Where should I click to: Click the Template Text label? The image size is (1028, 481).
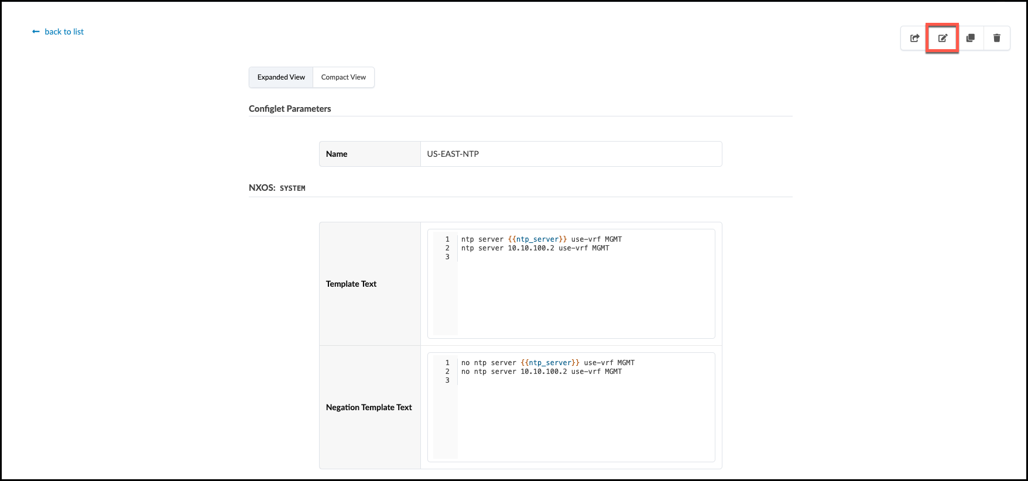coord(351,284)
